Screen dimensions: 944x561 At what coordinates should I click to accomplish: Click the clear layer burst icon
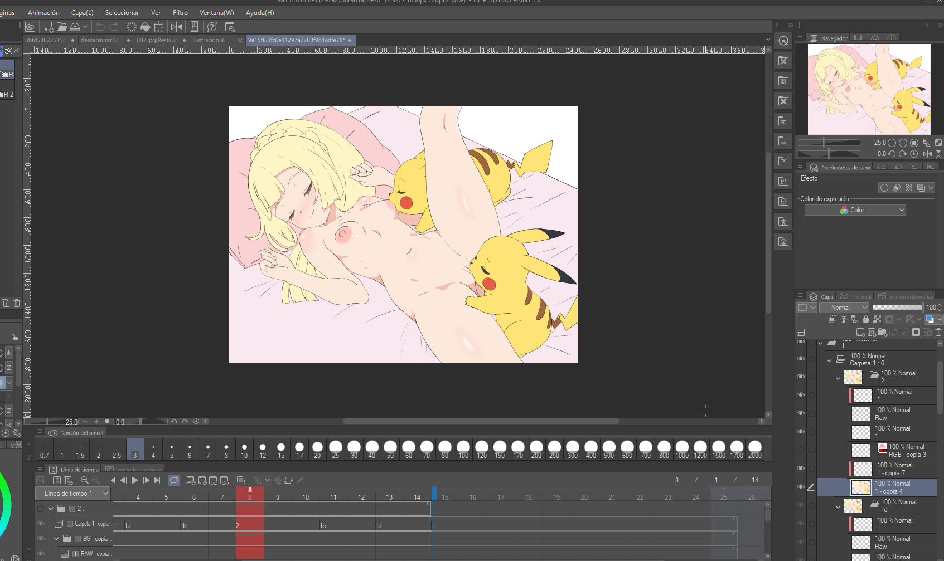[132, 27]
